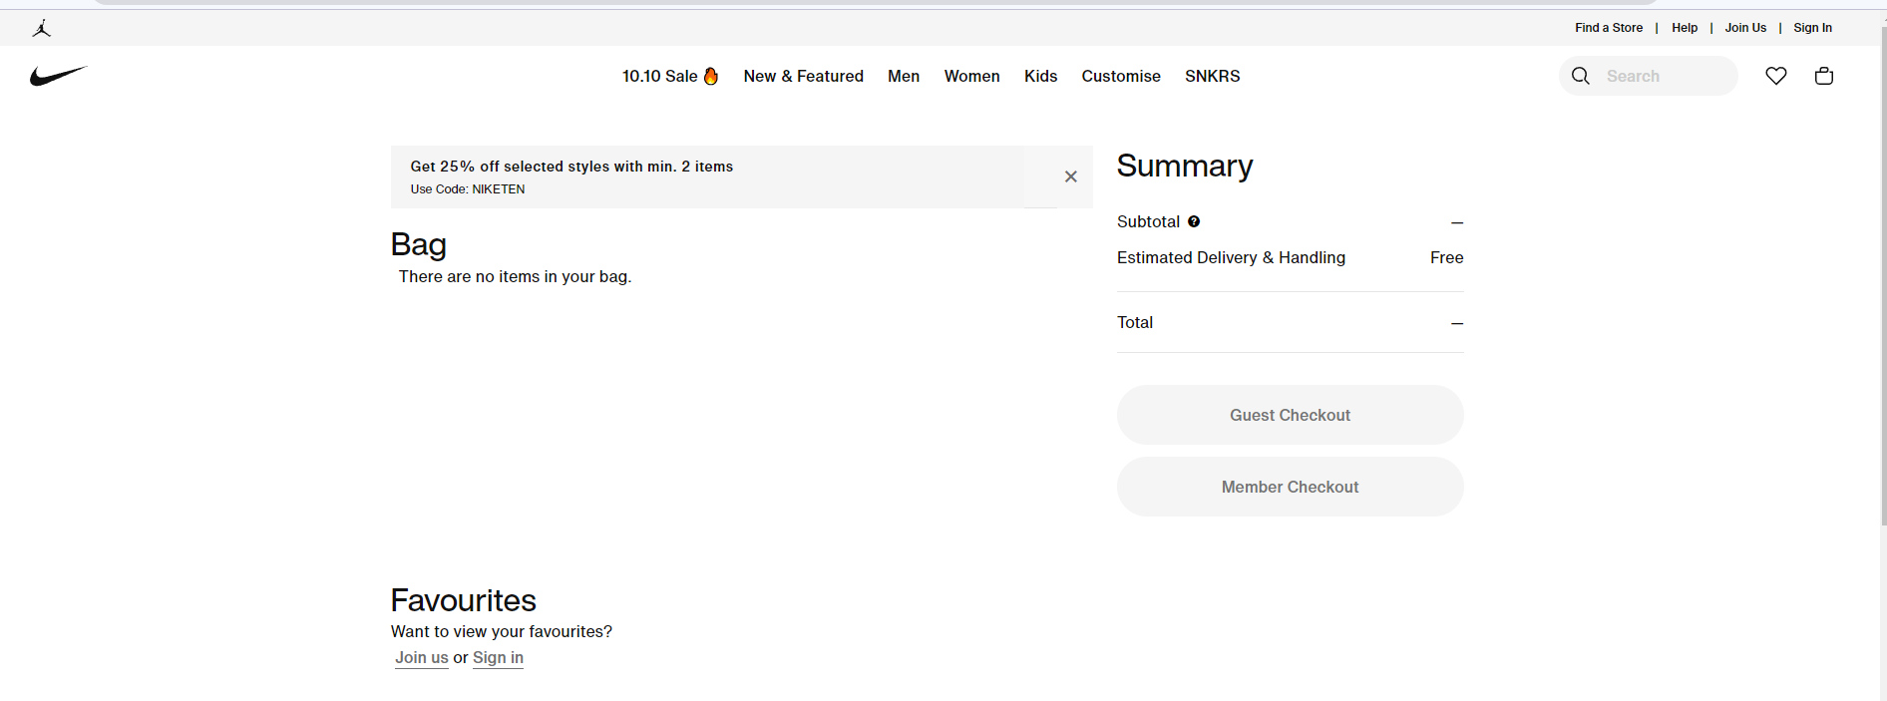Open the SNKRS page
Image resolution: width=1887 pixels, height=701 pixels.
(1212, 76)
